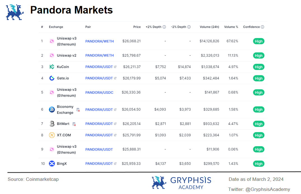Sort by the Price column header
The image size is (301, 194).
[x=137, y=27]
